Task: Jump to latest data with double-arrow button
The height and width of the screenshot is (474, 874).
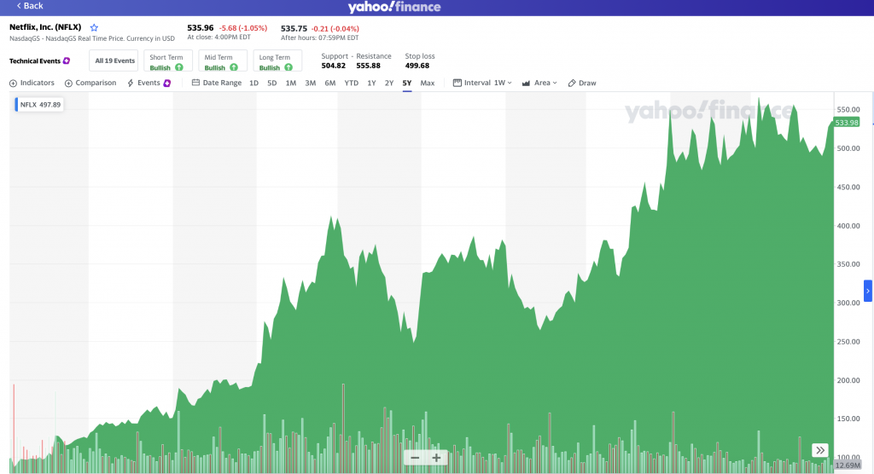Action: click(x=820, y=450)
